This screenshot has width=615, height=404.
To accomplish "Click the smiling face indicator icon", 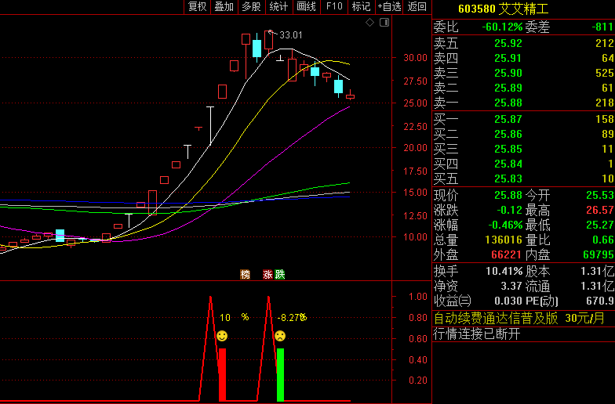I will [222, 336].
